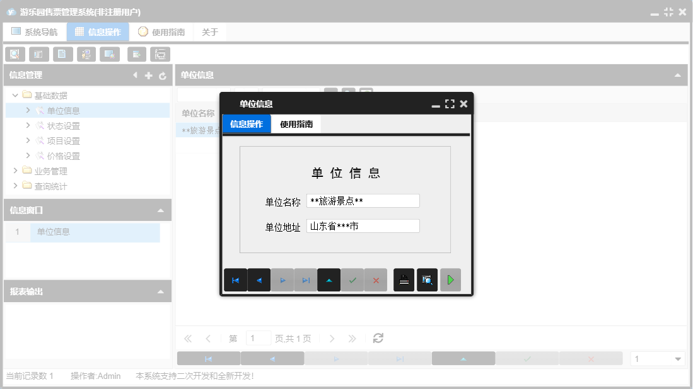Screen dimensions: 693x389
Task: Expand the 查询统计 folder
Action: click(x=16, y=186)
